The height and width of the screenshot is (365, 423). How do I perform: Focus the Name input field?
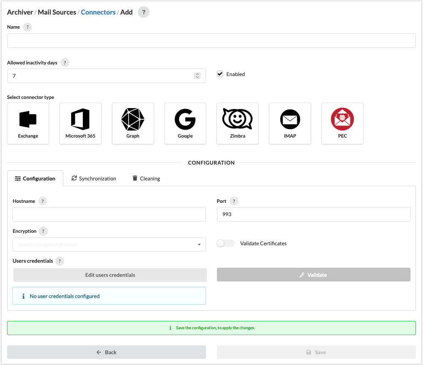click(211, 40)
